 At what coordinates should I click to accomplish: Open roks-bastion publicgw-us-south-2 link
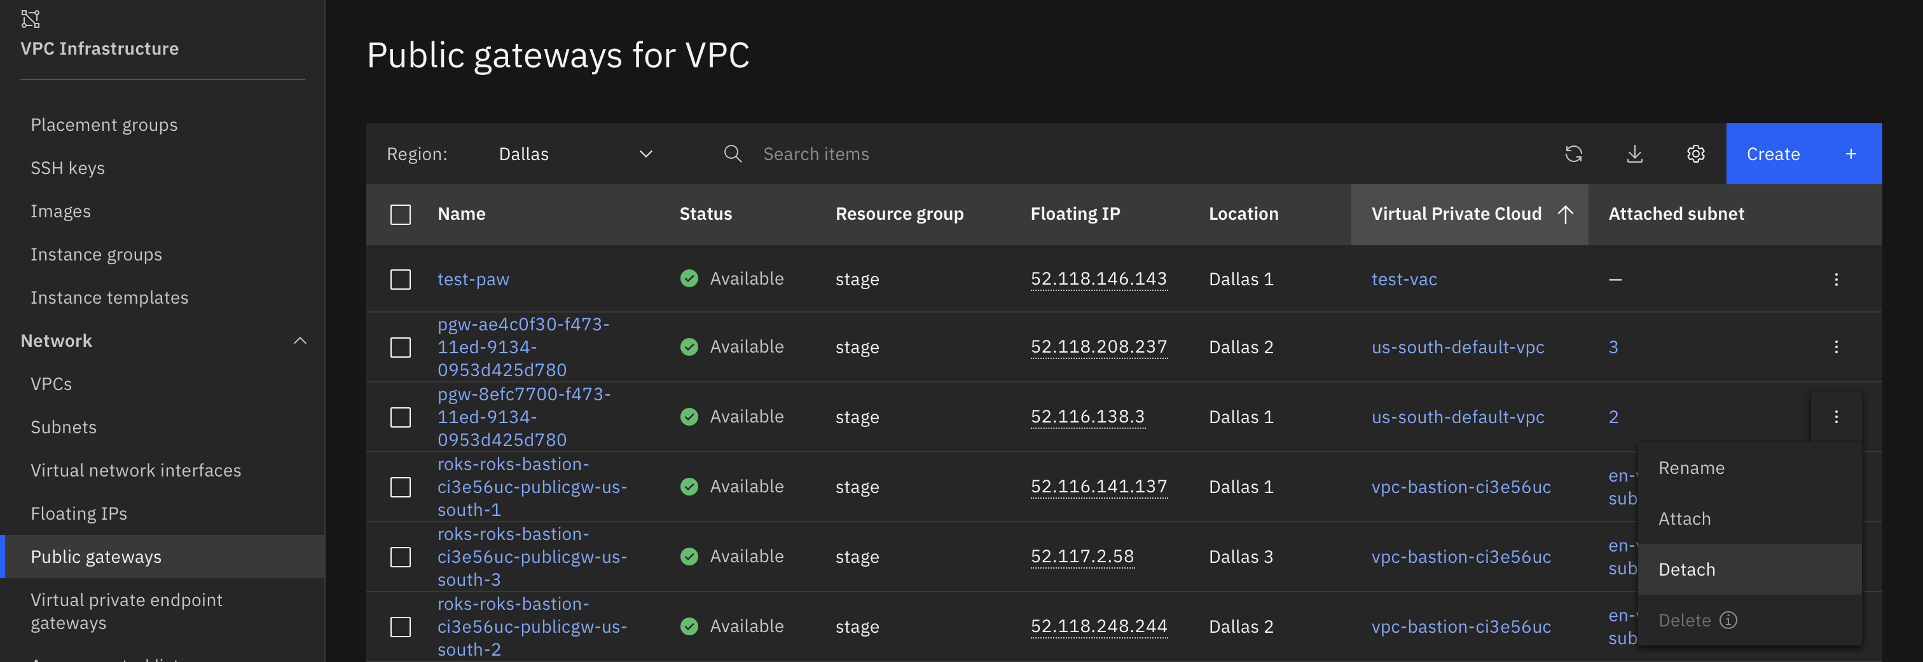[532, 627]
